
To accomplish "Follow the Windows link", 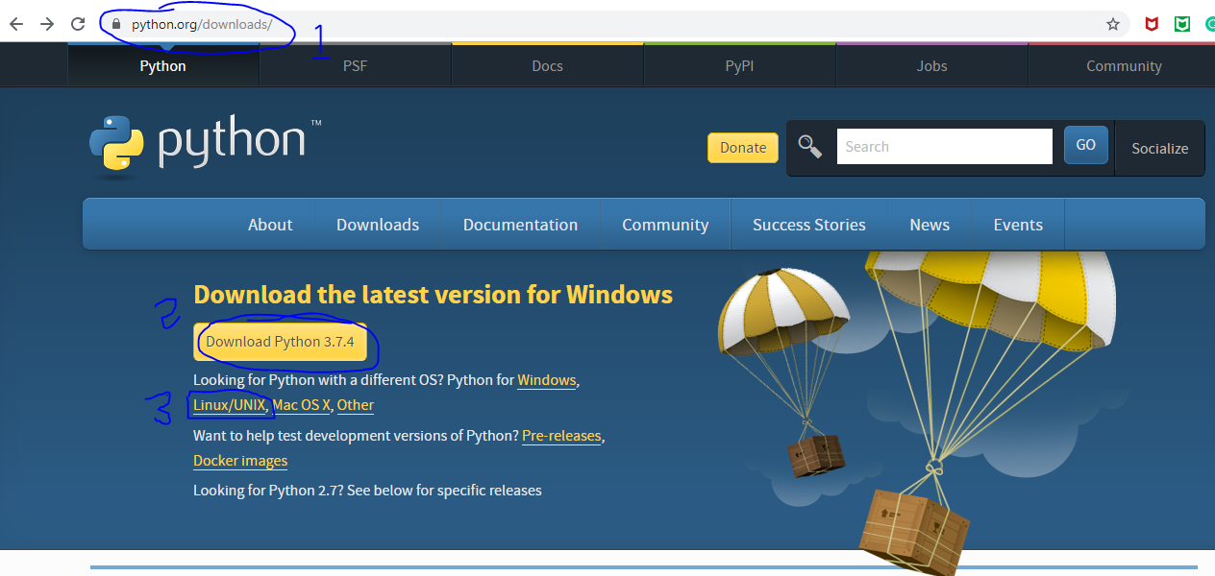I will point(547,380).
